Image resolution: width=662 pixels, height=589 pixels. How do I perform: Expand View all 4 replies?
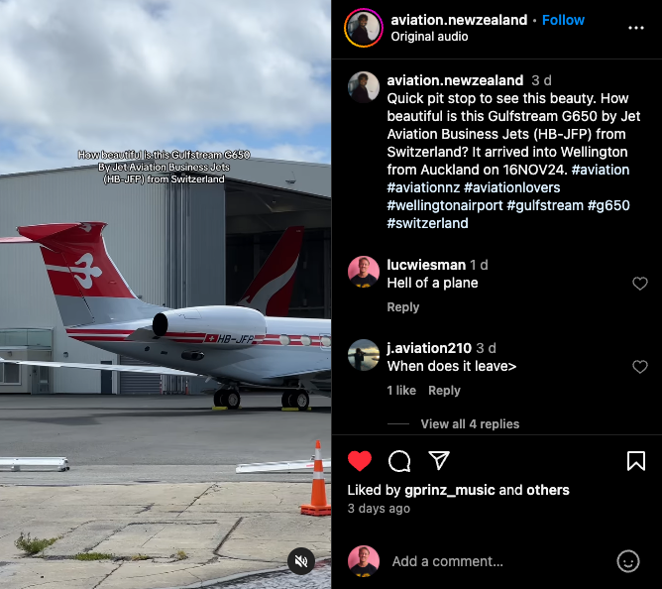(x=470, y=423)
